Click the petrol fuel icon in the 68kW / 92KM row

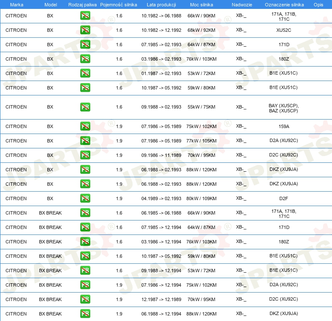(85, 30)
